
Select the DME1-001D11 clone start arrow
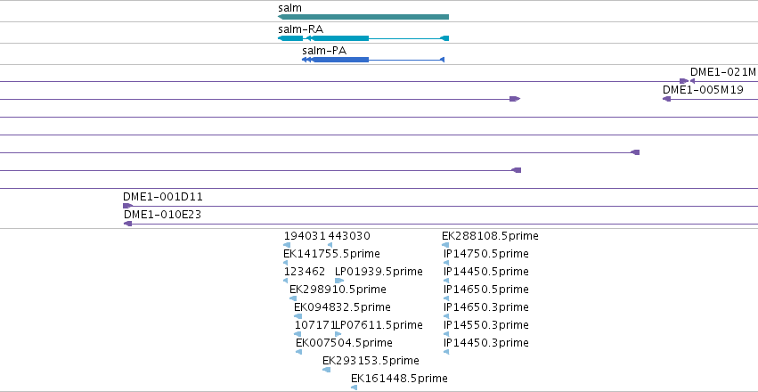[127, 206]
